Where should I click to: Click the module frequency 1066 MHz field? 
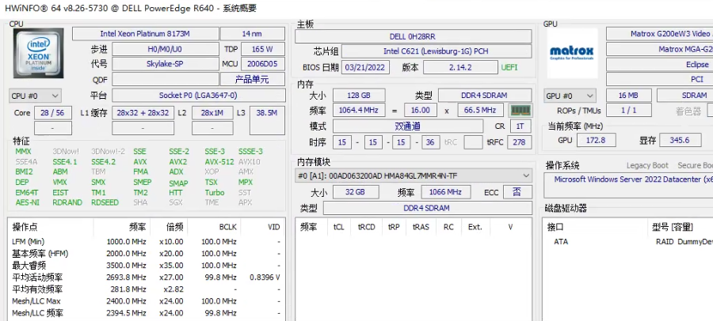(x=446, y=192)
